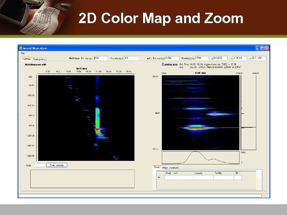Click the Peak column header

click(169, 173)
